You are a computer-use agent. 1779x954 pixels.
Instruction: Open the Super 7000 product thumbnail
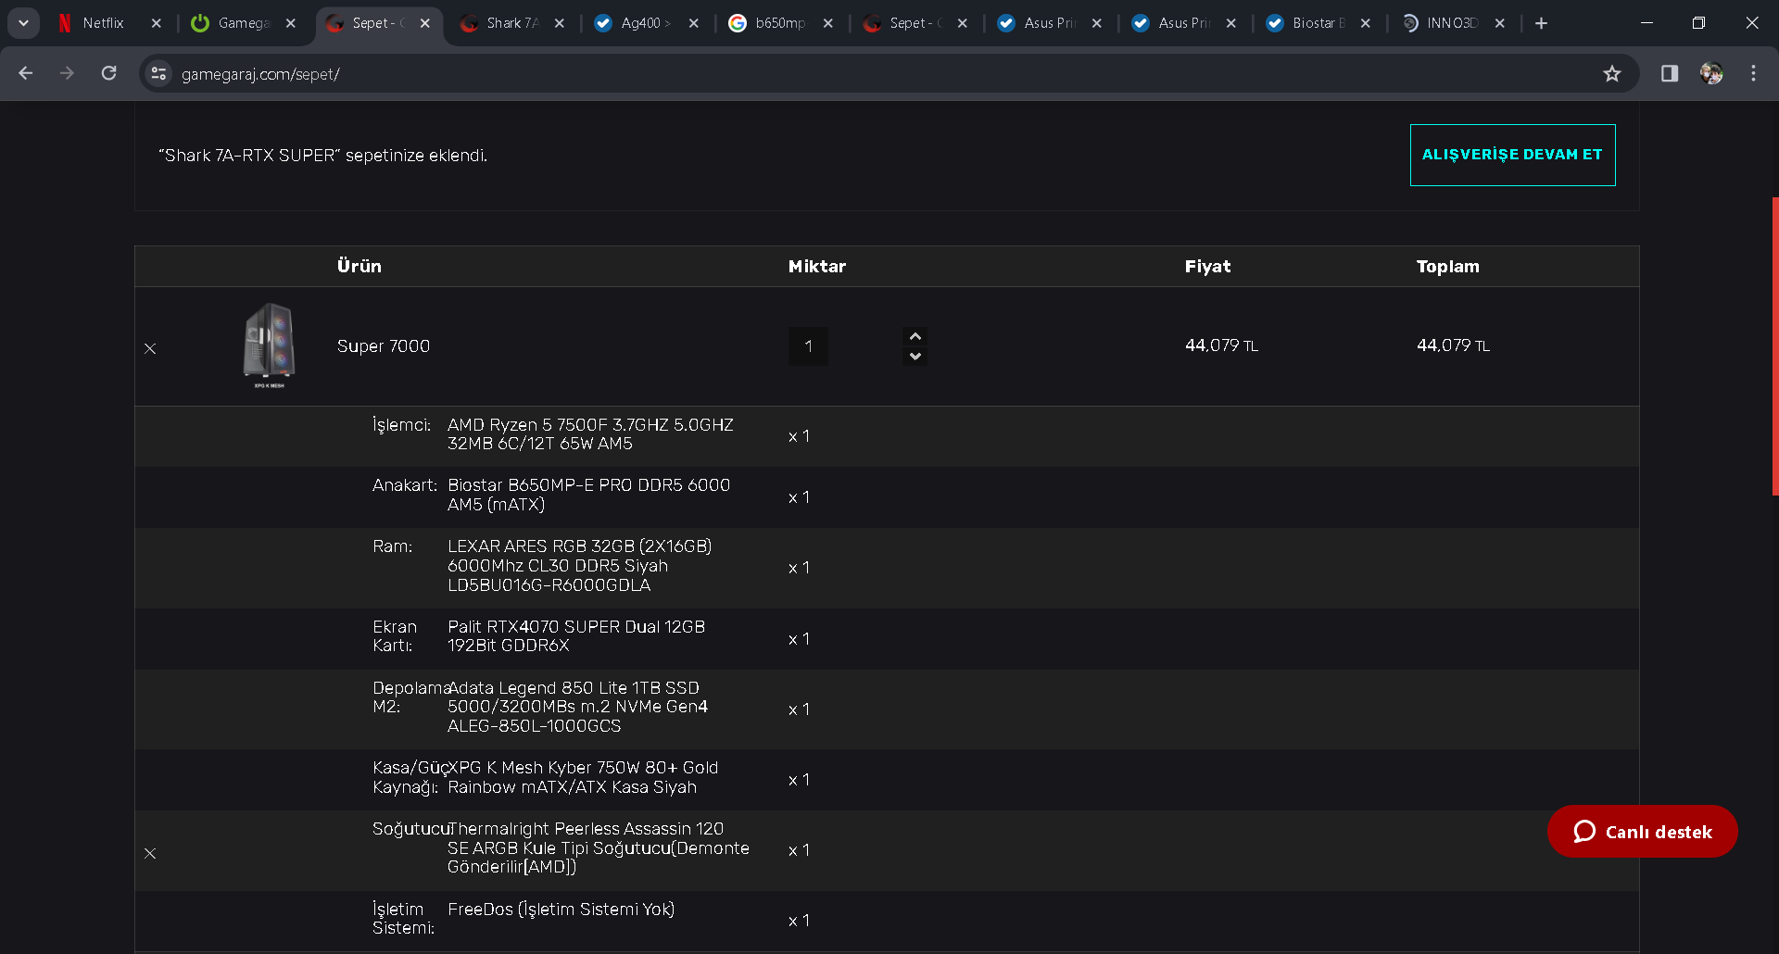[x=270, y=345]
